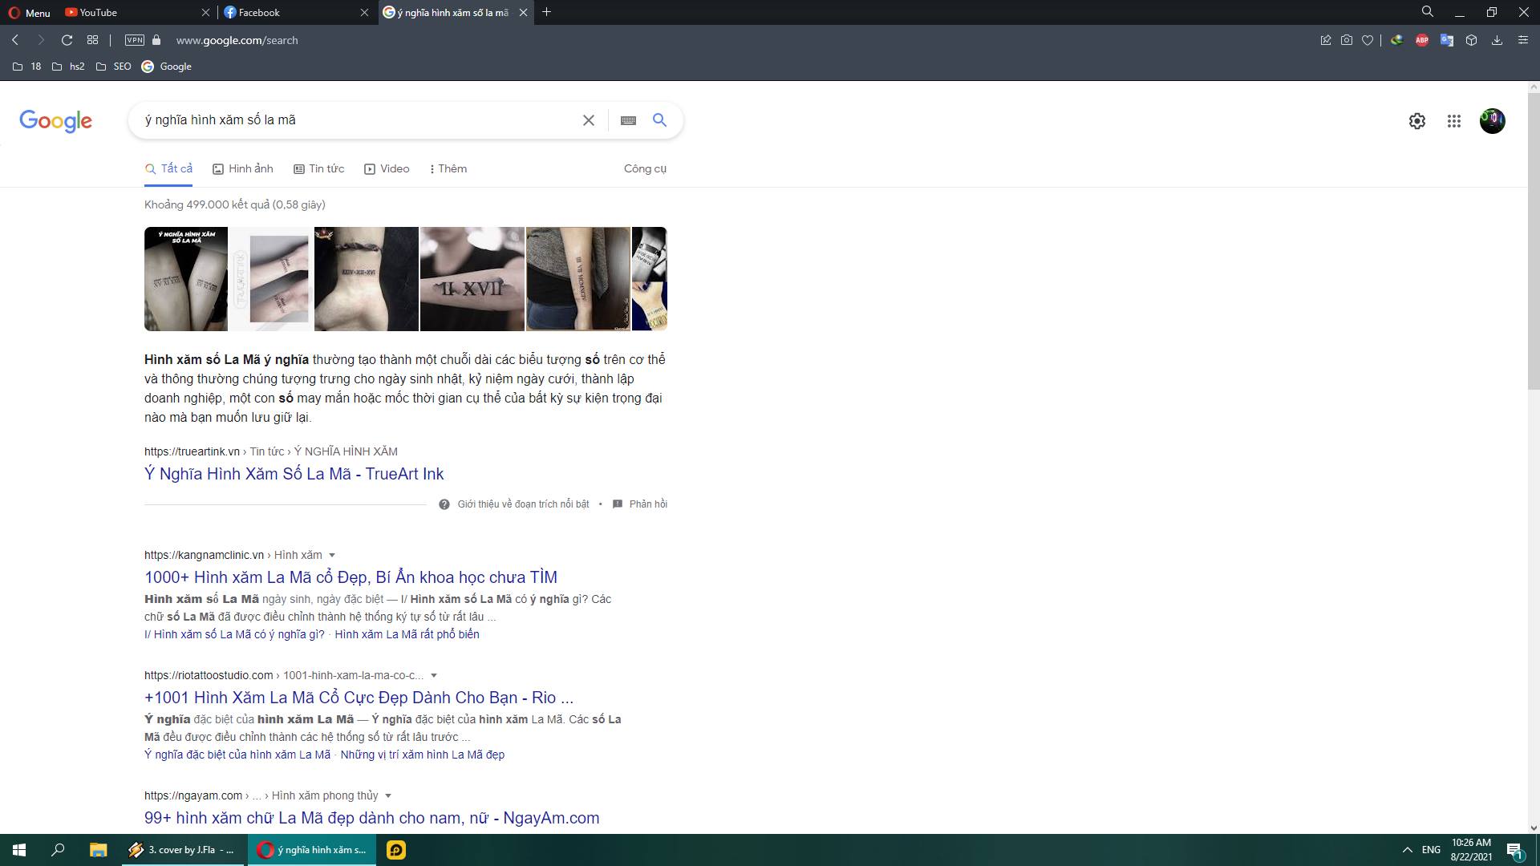The width and height of the screenshot is (1540, 866).
Task: Expand the Thêm menu
Action: click(x=448, y=168)
